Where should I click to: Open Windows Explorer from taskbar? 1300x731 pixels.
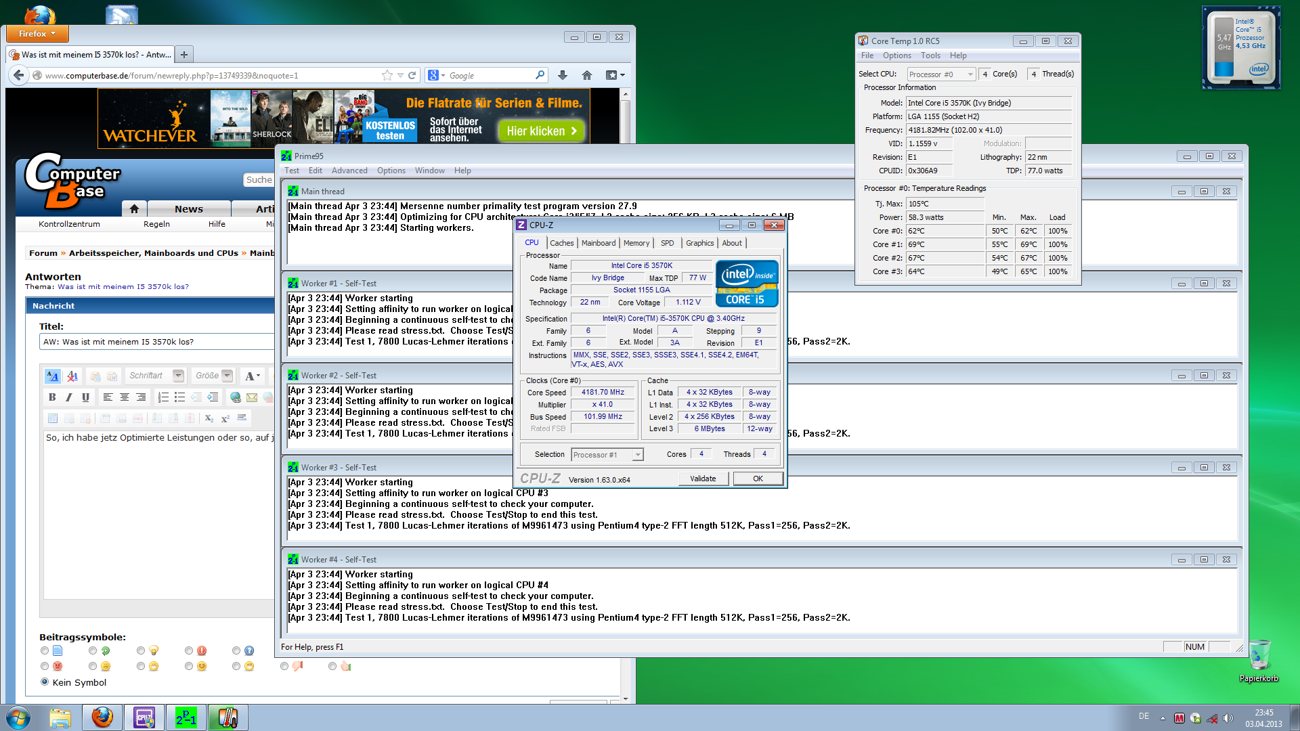click(x=60, y=717)
